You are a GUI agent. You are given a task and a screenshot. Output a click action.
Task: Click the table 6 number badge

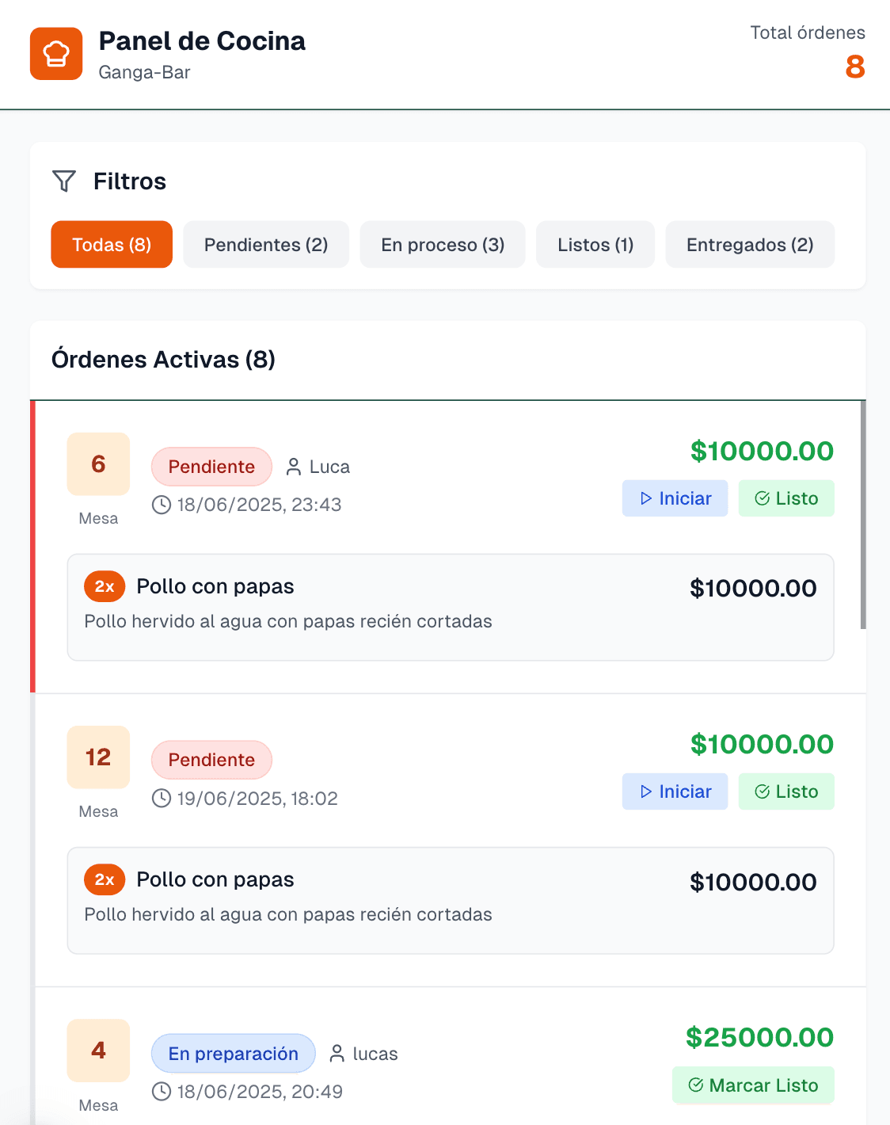point(98,464)
